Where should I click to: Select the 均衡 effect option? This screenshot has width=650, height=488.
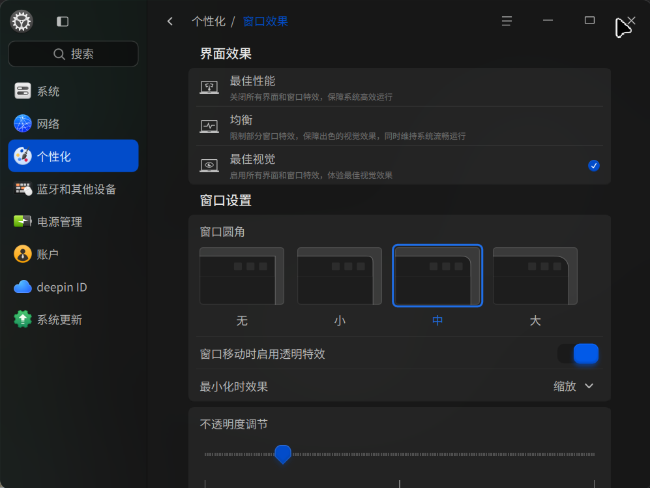click(400, 127)
